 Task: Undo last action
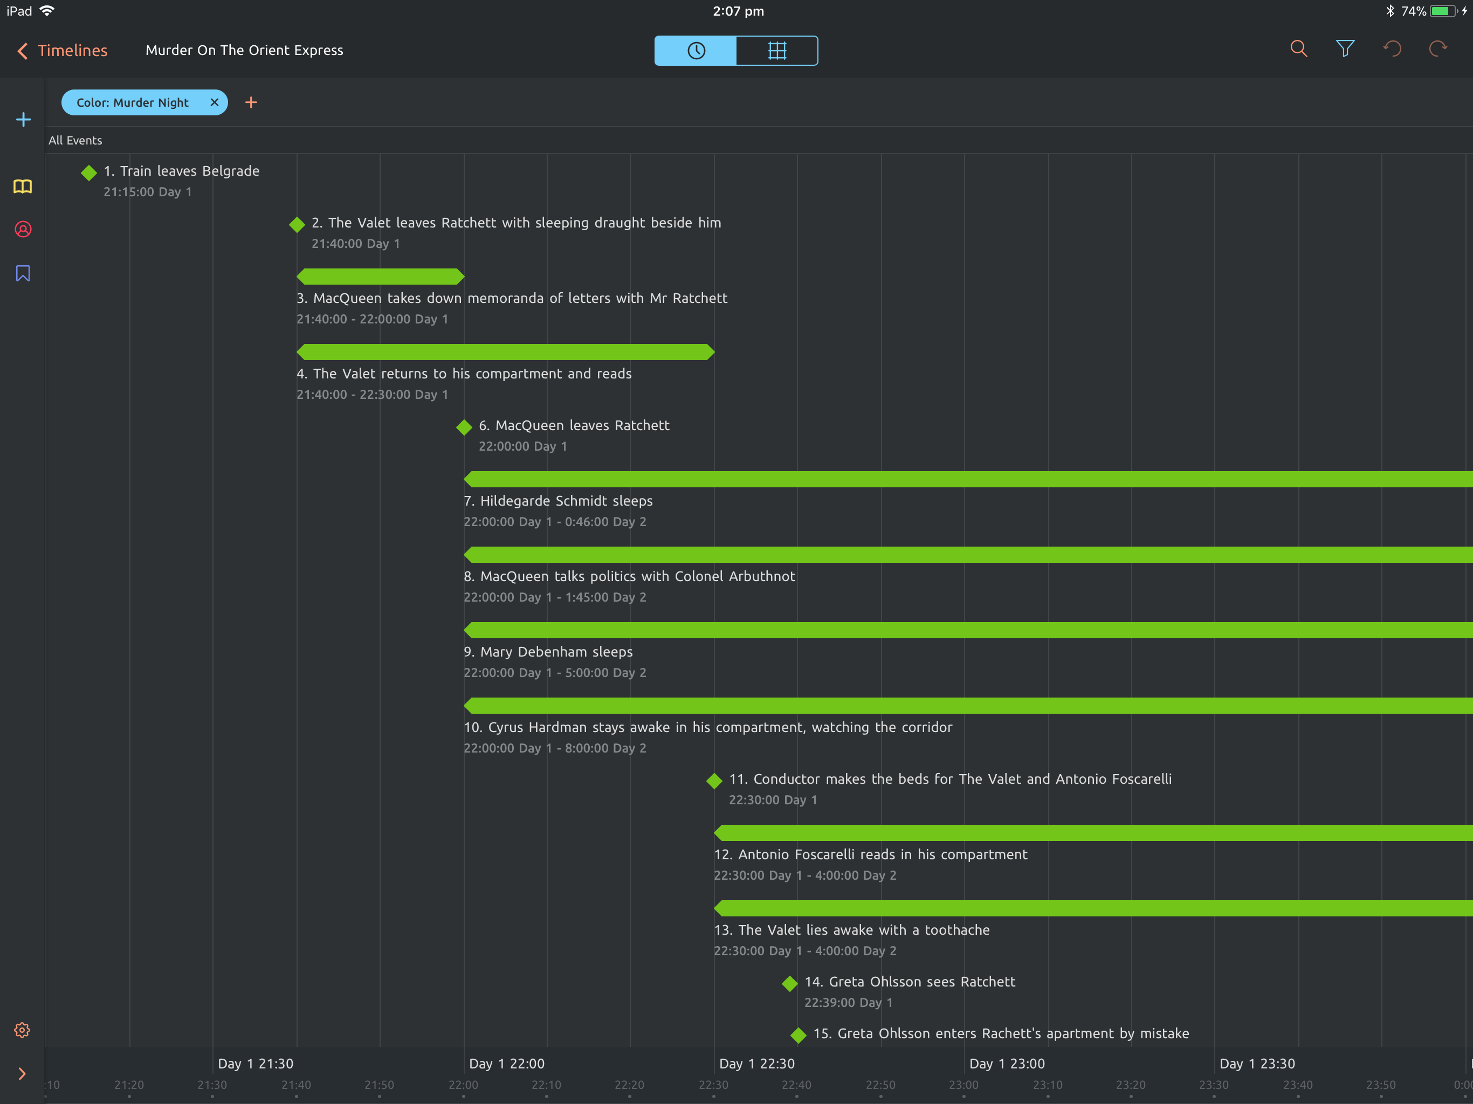(1392, 49)
